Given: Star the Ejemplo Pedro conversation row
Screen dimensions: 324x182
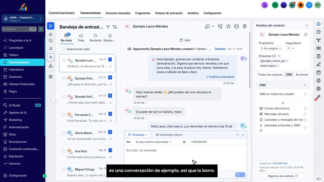Looking at the screenshot, I should (x=110, y=84).
